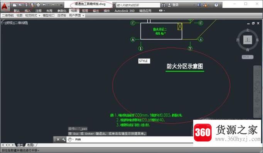Image resolution: width=263 pixels, height=153 pixels.
Task: Click the binoculars search icon
Action: 163,5
